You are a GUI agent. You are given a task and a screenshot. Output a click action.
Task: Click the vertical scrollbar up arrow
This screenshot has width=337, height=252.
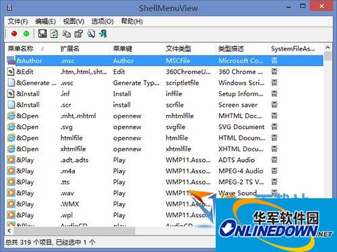point(328,47)
